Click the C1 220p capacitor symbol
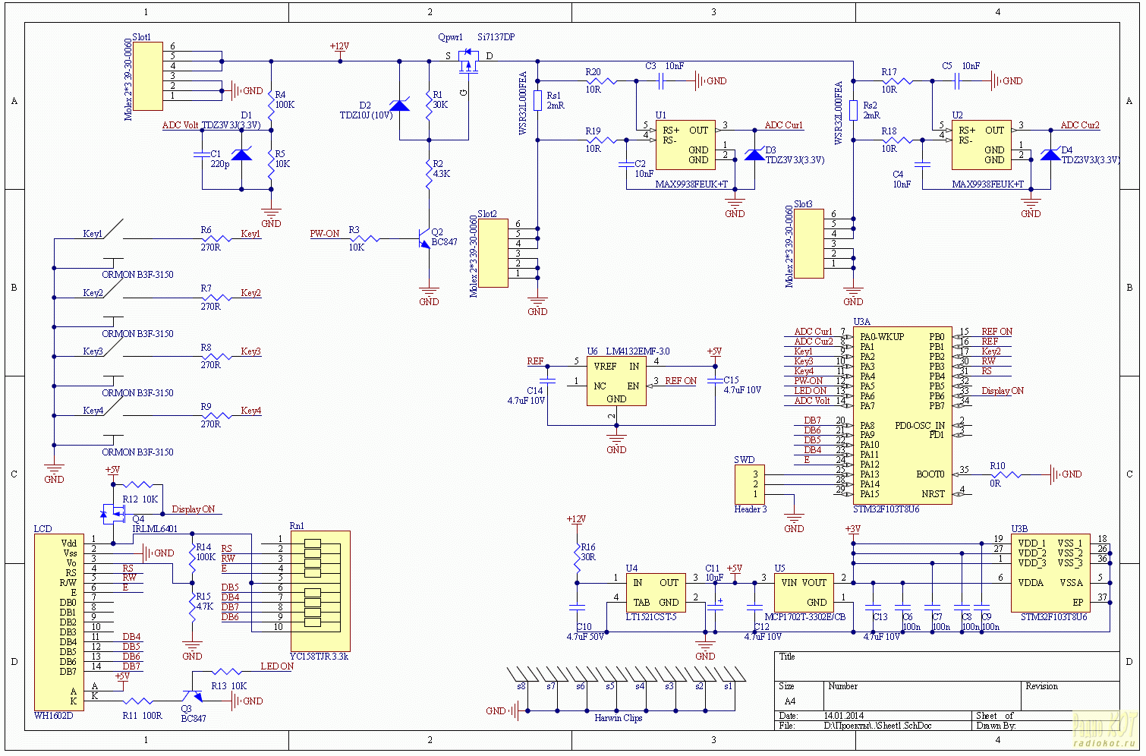 (202, 155)
